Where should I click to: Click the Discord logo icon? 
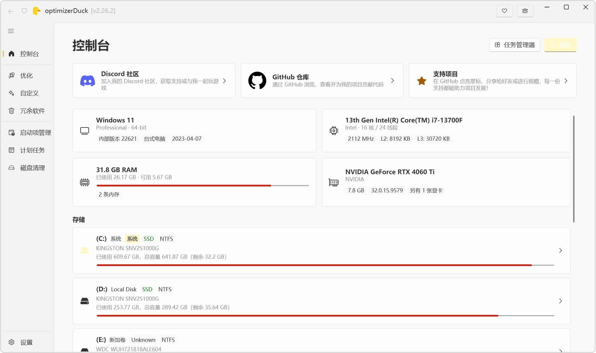click(88, 81)
